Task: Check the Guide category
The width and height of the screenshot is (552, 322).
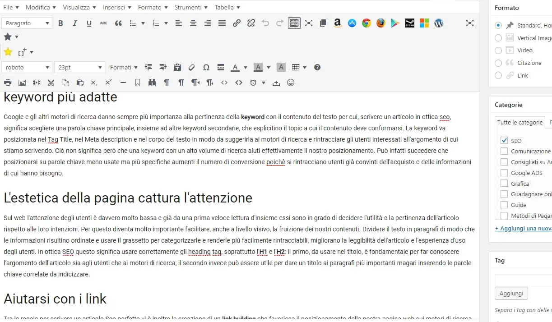Action: point(504,205)
